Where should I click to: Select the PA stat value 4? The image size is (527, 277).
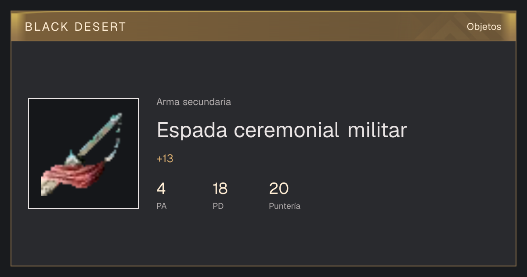(161, 189)
